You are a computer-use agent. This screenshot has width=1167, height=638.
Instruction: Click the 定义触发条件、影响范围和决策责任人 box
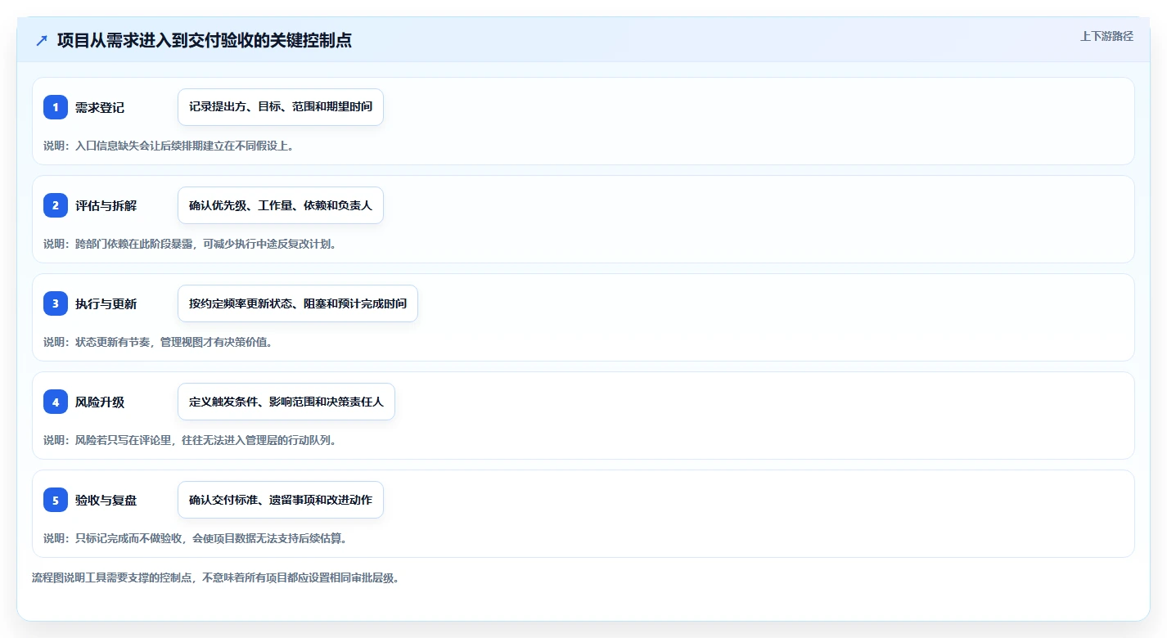286,402
